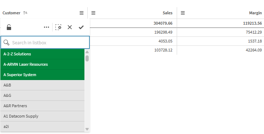Click the Sales column header label

167,13
